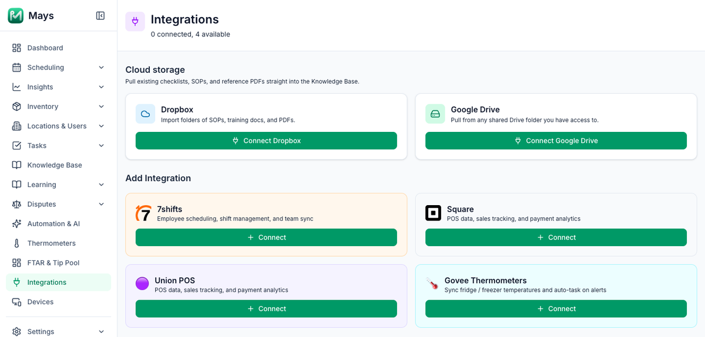Click the Tasks checkbox icon
This screenshot has width=705, height=337.
pyautogui.click(x=16, y=145)
